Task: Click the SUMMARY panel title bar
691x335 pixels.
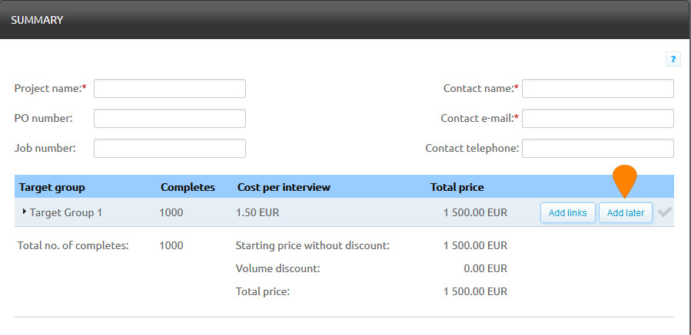Action: click(x=345, y=20)
